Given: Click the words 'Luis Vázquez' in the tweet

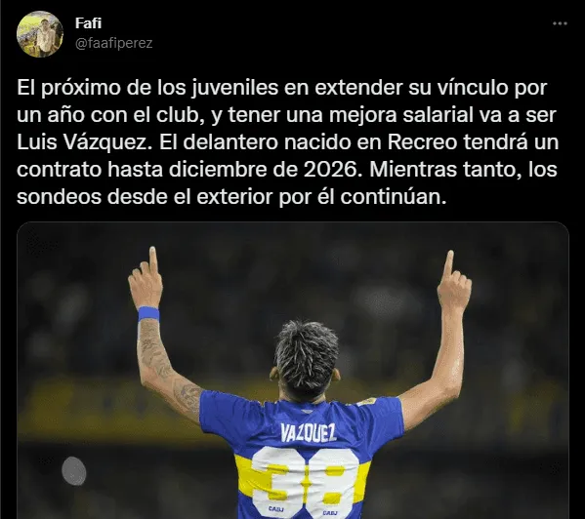Looking at the screenshot, I should (x=82, y=142).
